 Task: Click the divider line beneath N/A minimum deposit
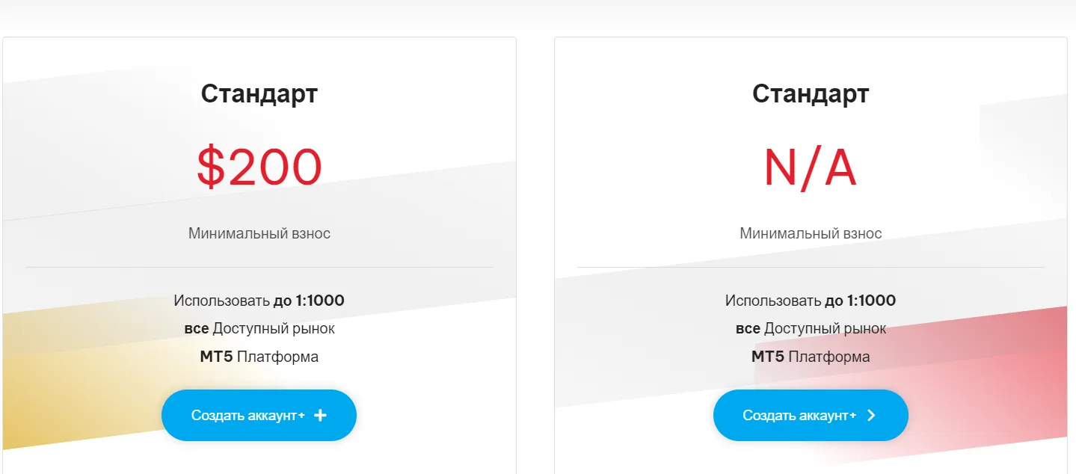811,267
